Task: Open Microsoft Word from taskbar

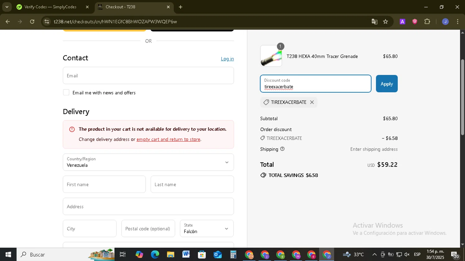Action: pos(186,254)
